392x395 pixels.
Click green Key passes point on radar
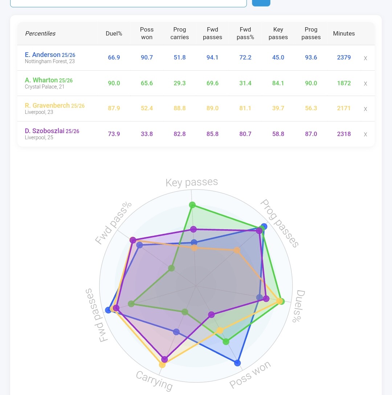[192, 205]
